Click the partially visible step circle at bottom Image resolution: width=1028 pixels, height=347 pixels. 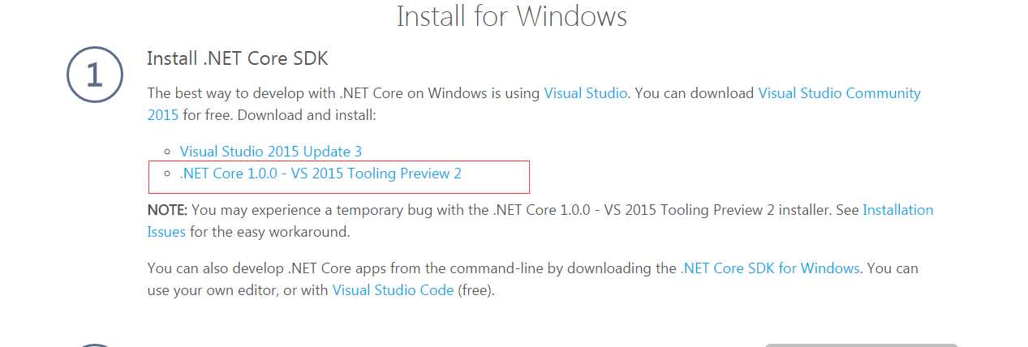[x=94, y=345]
